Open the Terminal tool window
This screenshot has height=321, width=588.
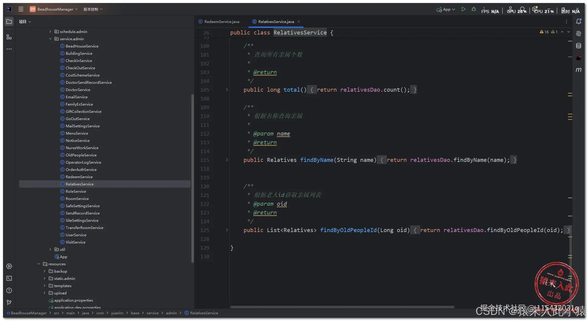click(x=9, y=278)
